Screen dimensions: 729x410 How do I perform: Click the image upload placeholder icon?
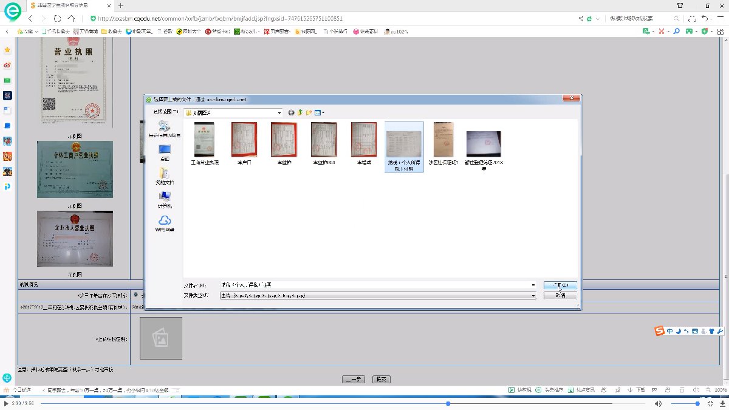160,338
